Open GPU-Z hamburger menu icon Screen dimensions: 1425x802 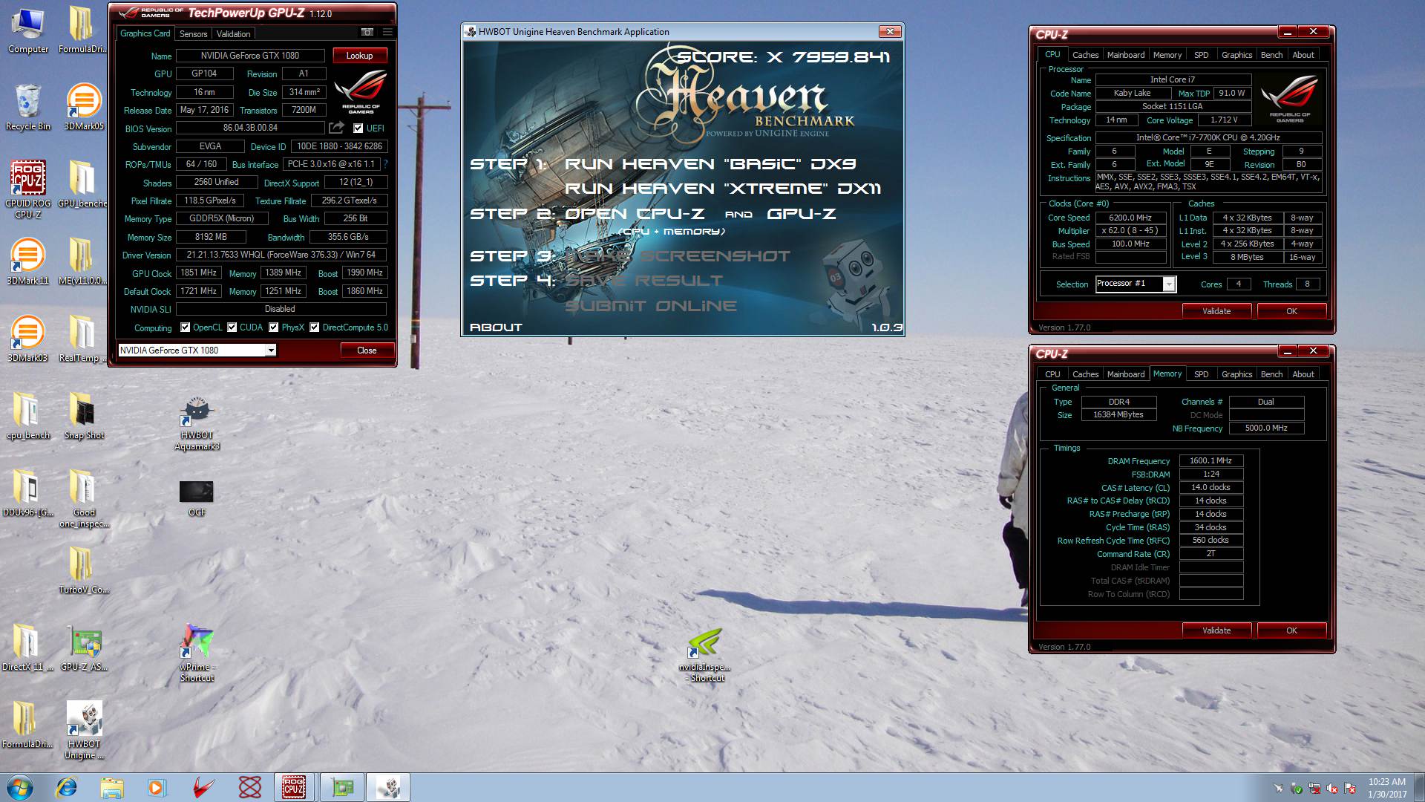point(387,33)
